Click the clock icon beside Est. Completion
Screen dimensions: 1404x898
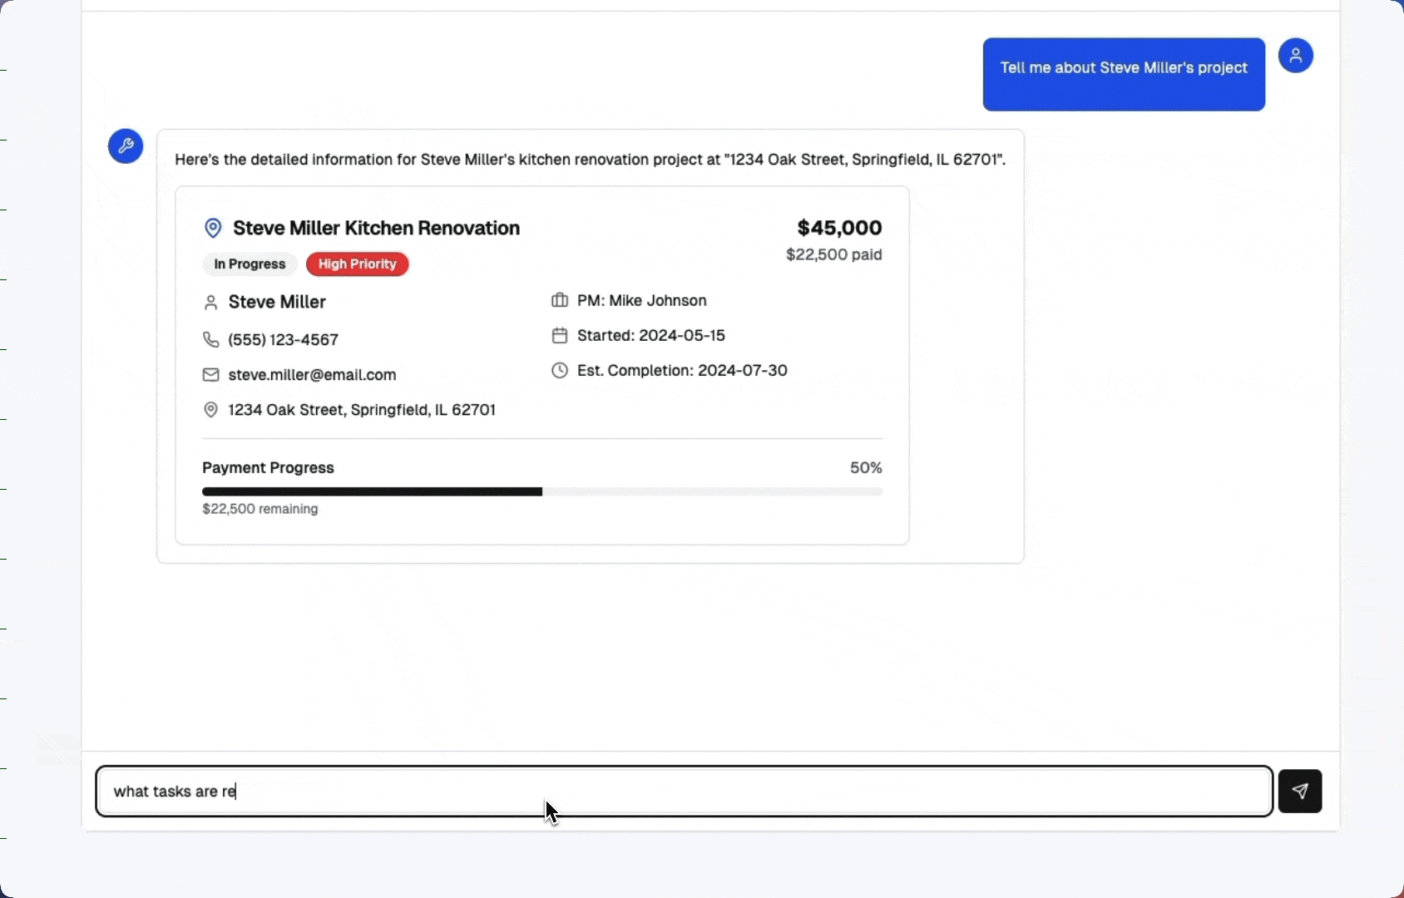point(560,371)
